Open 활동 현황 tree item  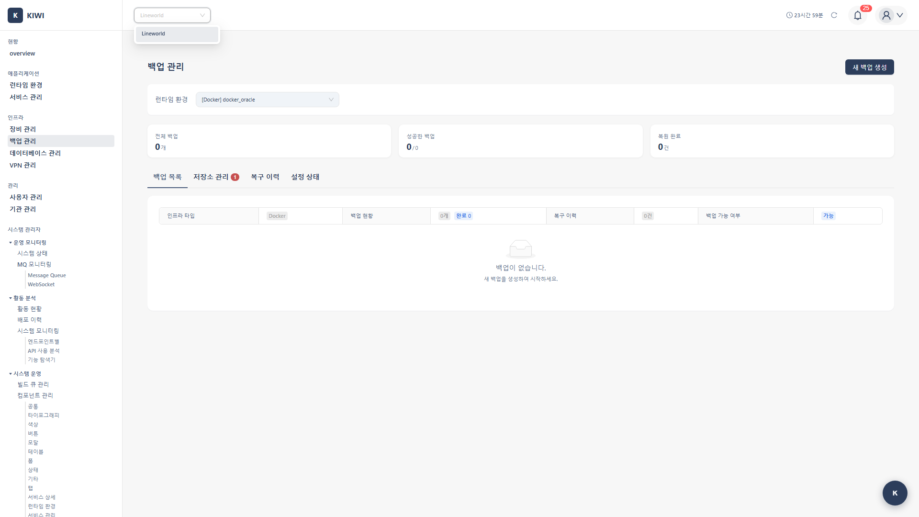30,309
